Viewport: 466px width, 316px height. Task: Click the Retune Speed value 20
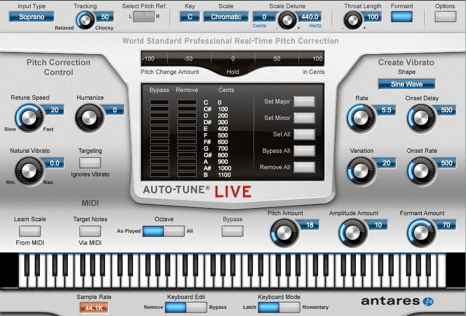[x=54, y=110]
